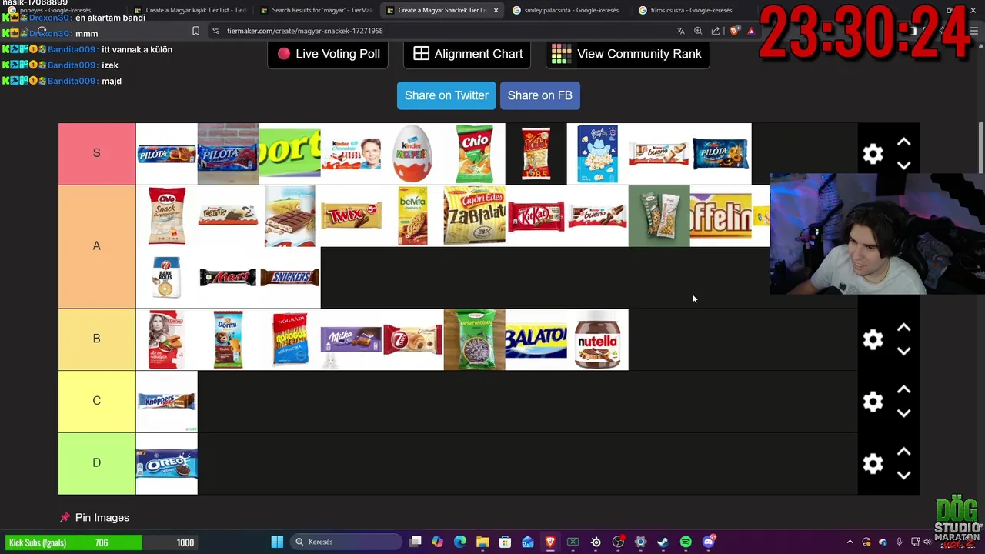
Task: Switch to Create a Magyar kajak Tier List tab
Action: [190, 10]
